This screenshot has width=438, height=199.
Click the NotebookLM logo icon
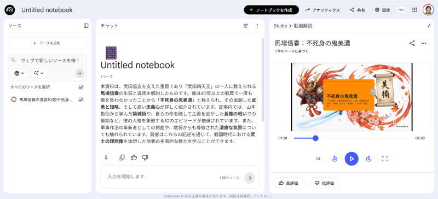coord(9,10)
